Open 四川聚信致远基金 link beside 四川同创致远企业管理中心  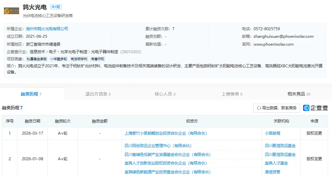pos(280,145)
